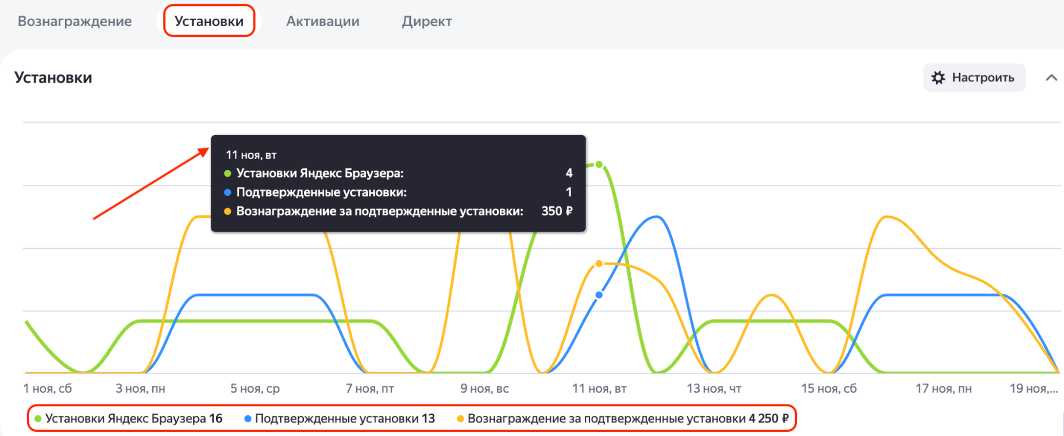Viewport: 1064px width, 436px height.
Task: Select the Установки tab
Action: click(209, 21)
